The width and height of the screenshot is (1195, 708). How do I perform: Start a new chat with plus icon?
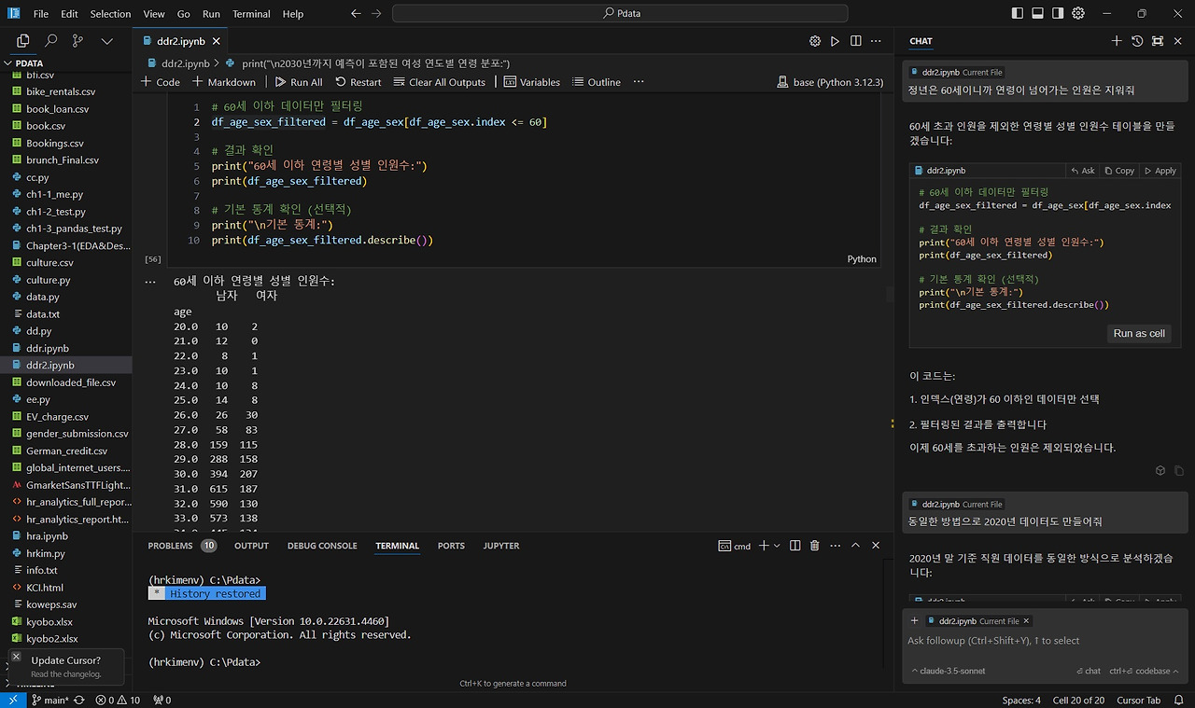pos(1117,41)
